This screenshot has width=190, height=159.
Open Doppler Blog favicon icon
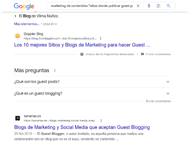tap(18, 36)
